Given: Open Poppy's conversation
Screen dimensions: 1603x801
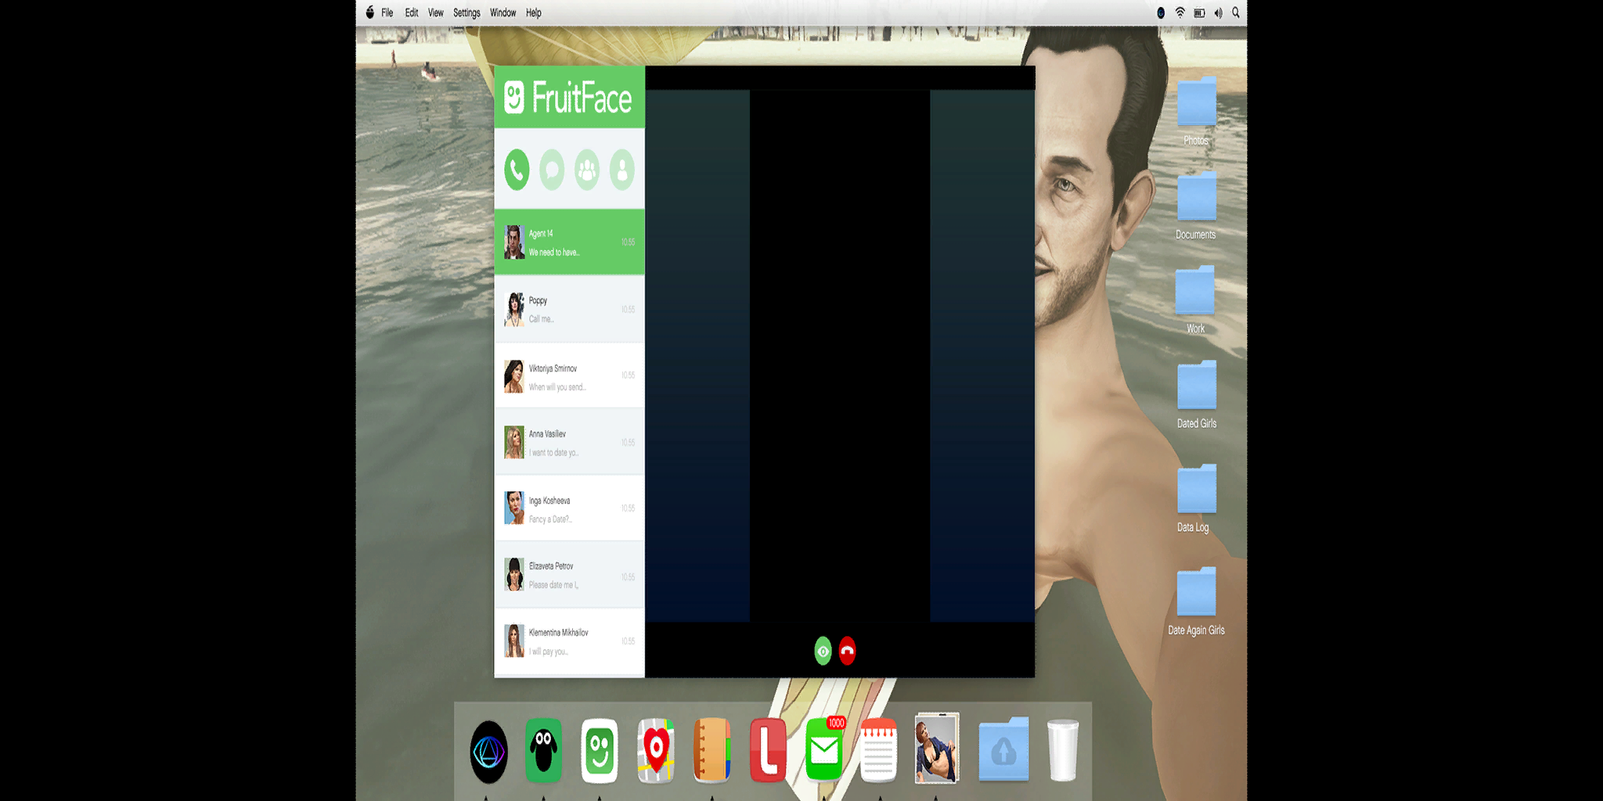Looking at the screenshot, I should point(569,309).
